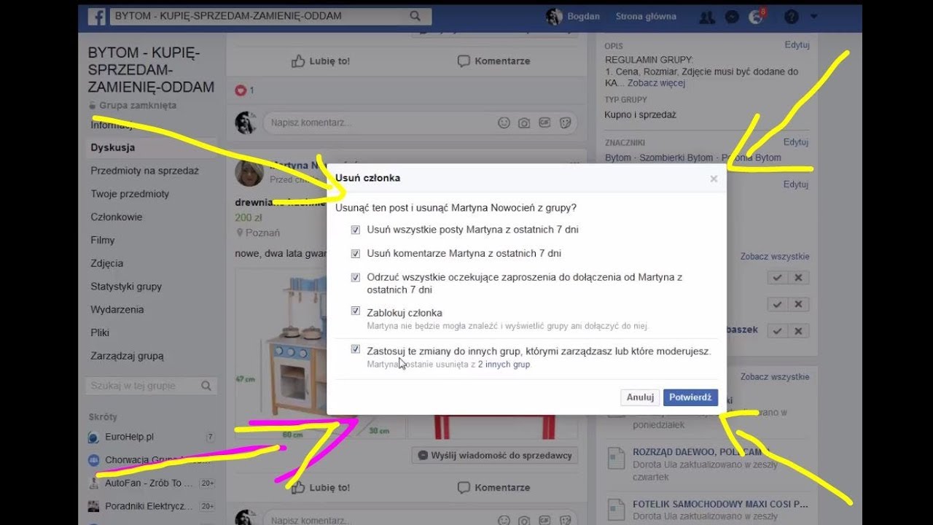Click the 'Napisz komentarz...' field under the top post

click(x=420, y=122)
